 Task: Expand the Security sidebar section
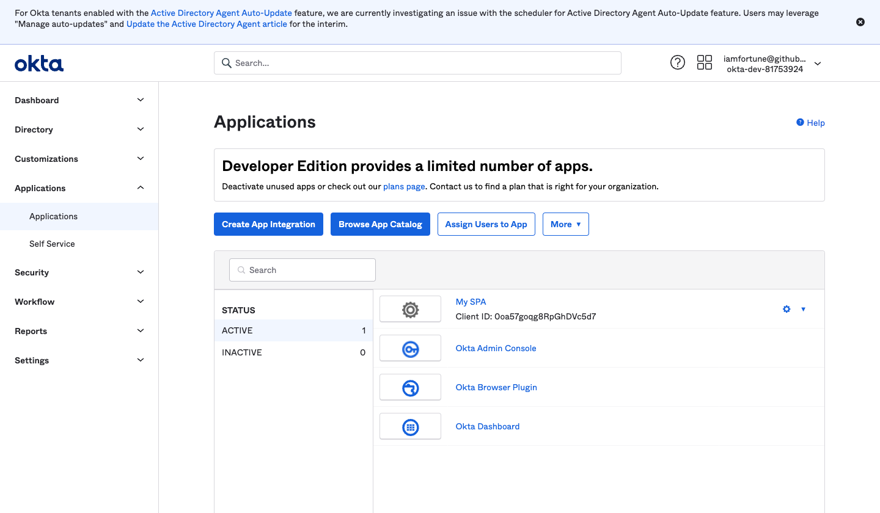(x=79, y=272)
